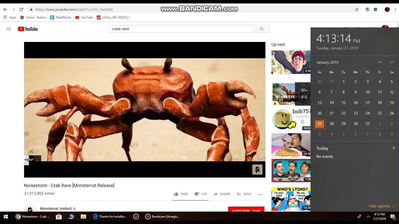This screenshot has height=224, width=399.
Task: Dislike the video with thumbs down icon
Action: tap(197, 194)
